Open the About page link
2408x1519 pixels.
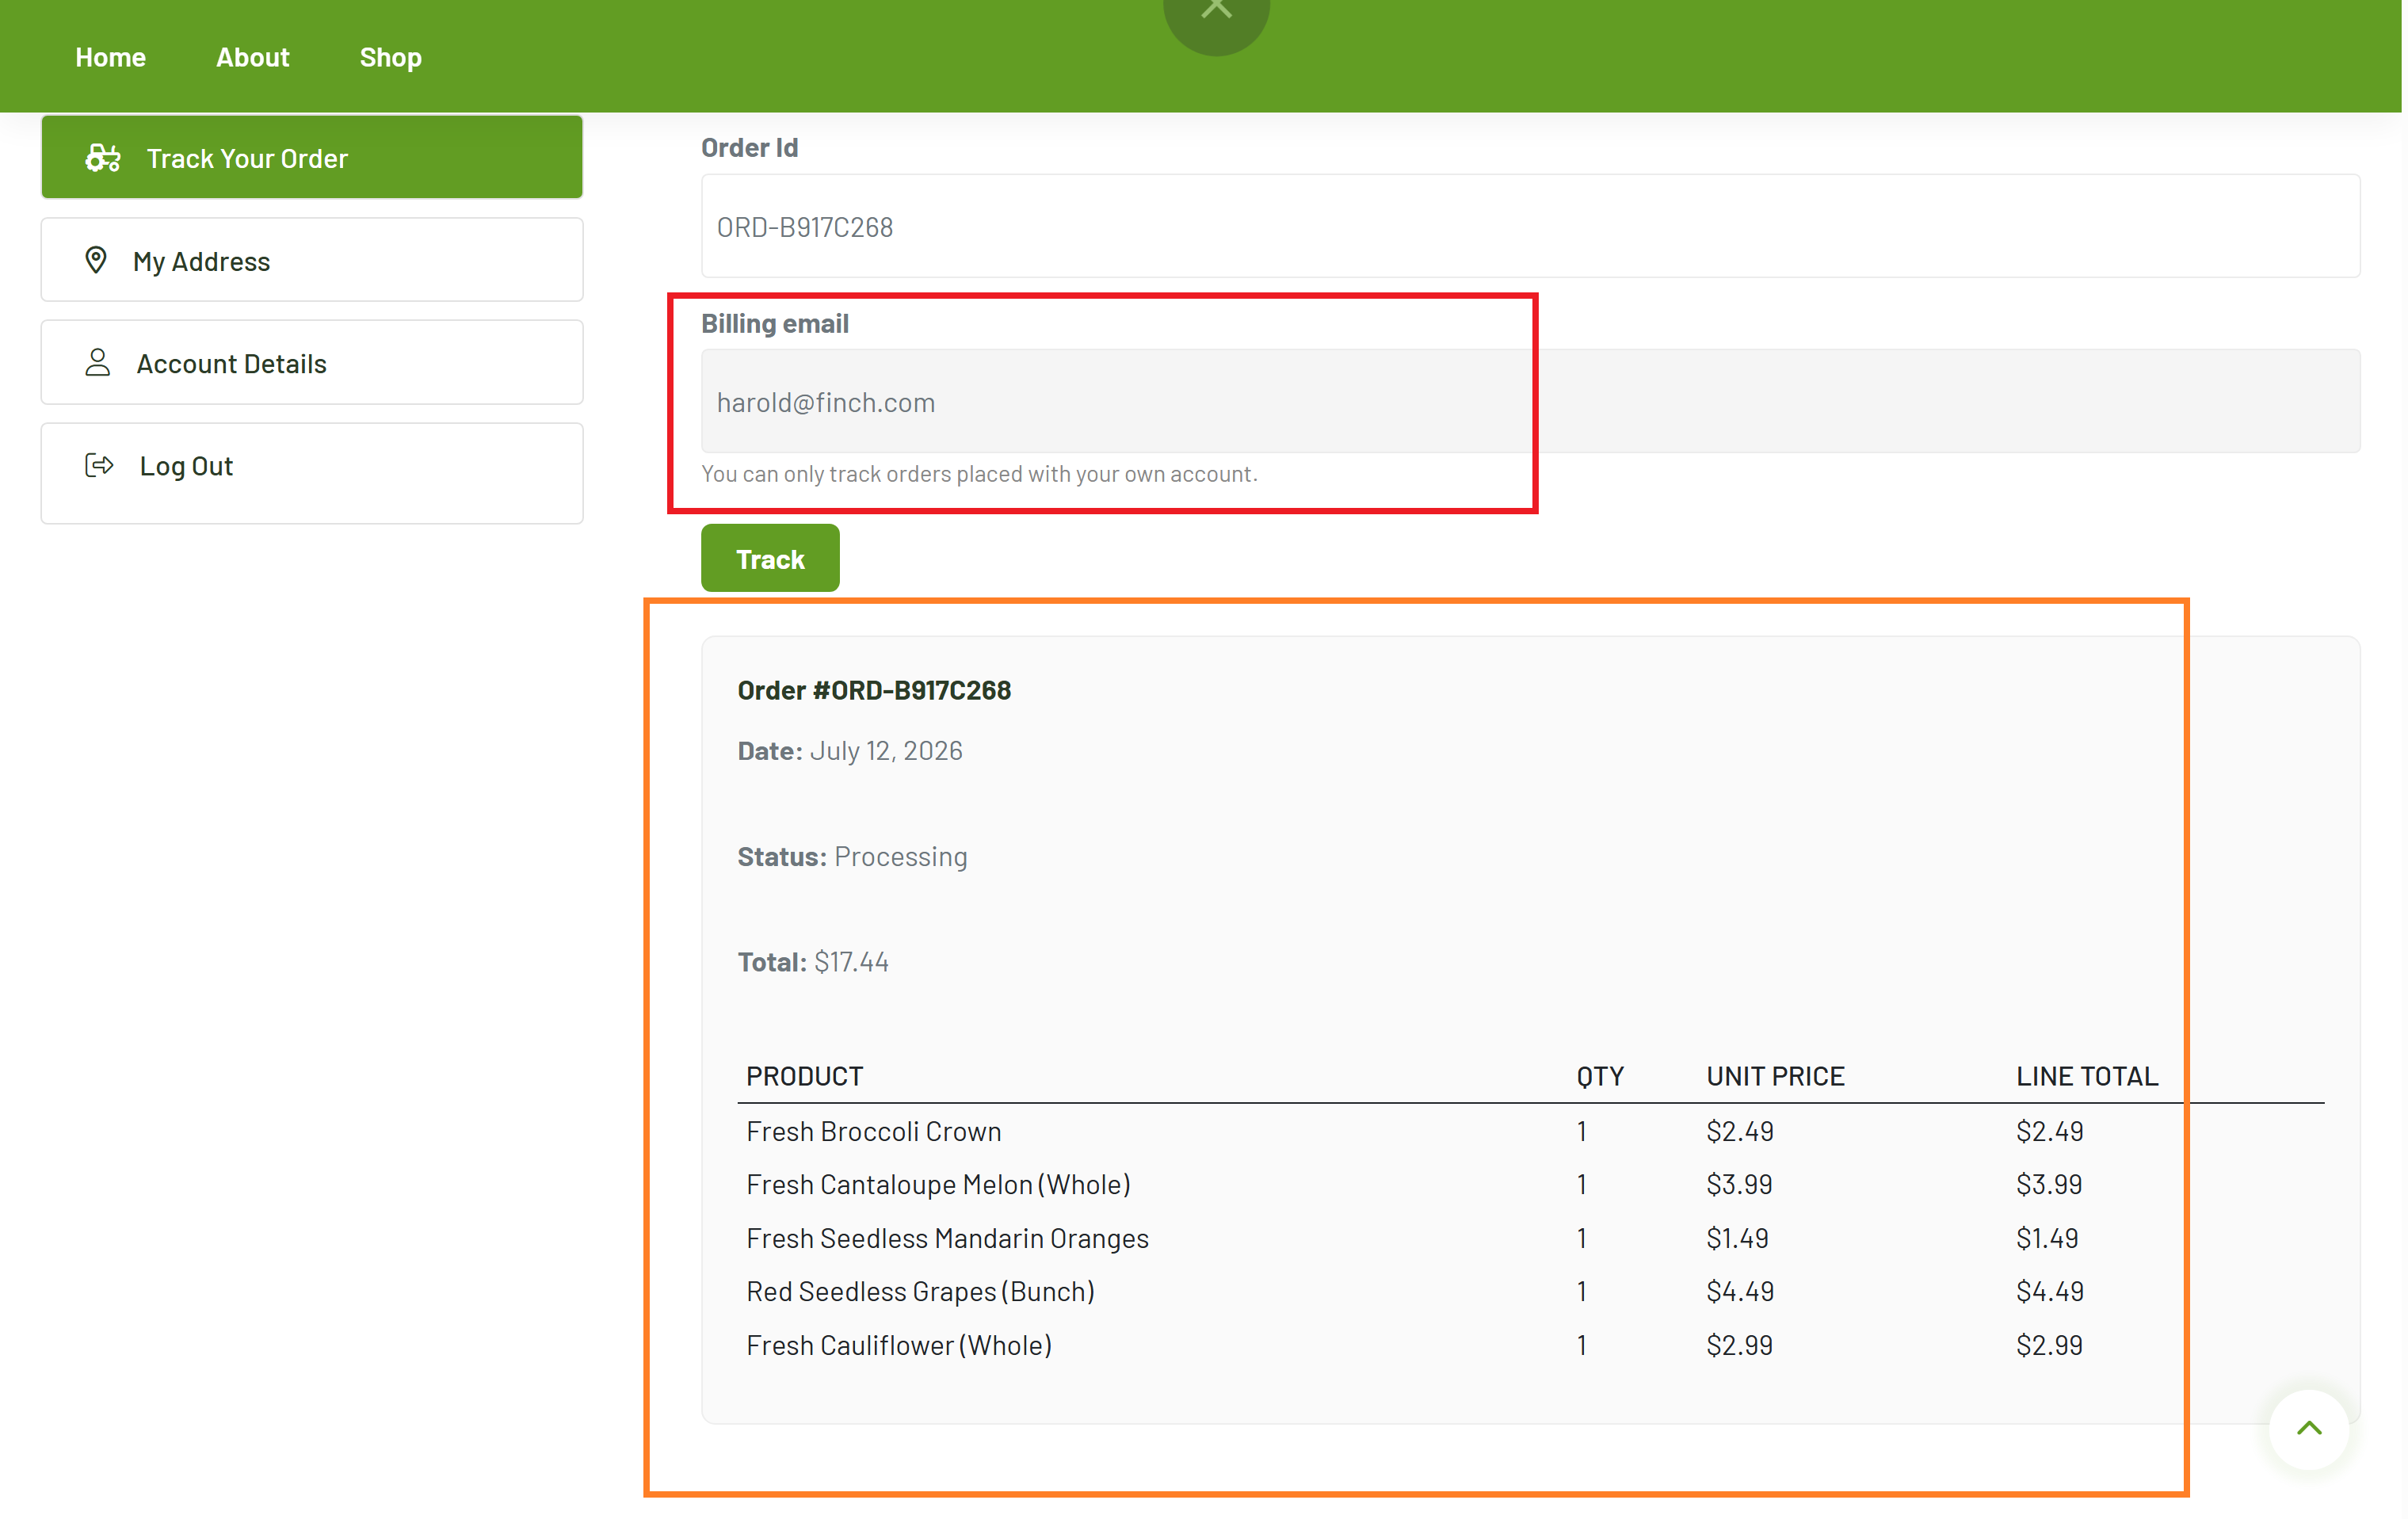pos(252,57)
